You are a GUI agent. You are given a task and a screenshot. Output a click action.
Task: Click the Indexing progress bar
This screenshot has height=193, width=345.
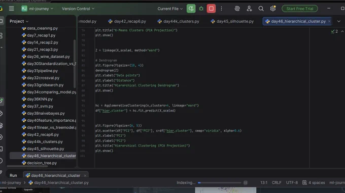tap(219, 182)
